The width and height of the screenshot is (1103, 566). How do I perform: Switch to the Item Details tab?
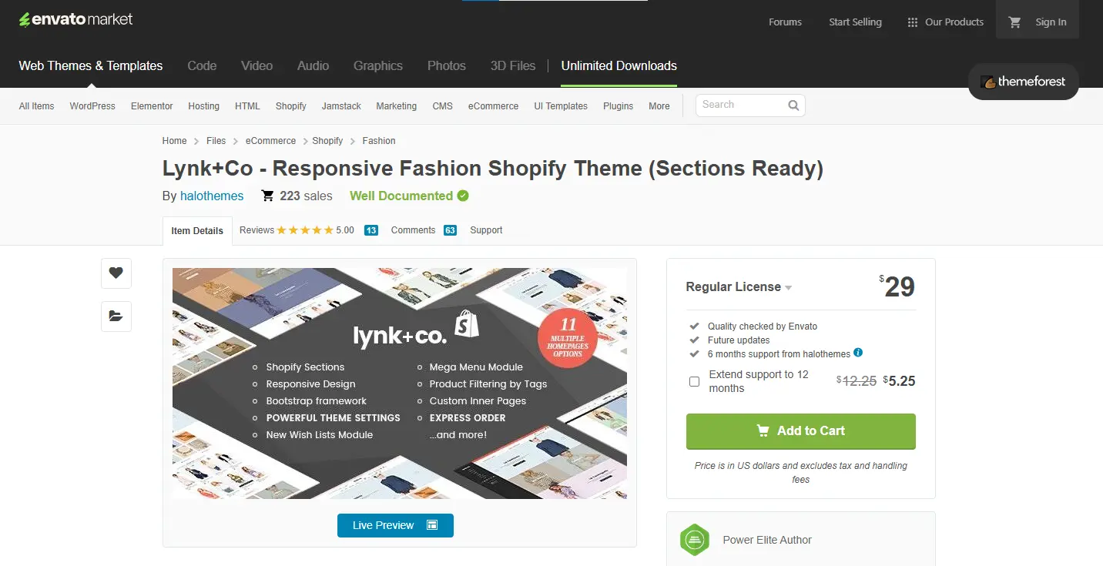[x=197, y=230]
